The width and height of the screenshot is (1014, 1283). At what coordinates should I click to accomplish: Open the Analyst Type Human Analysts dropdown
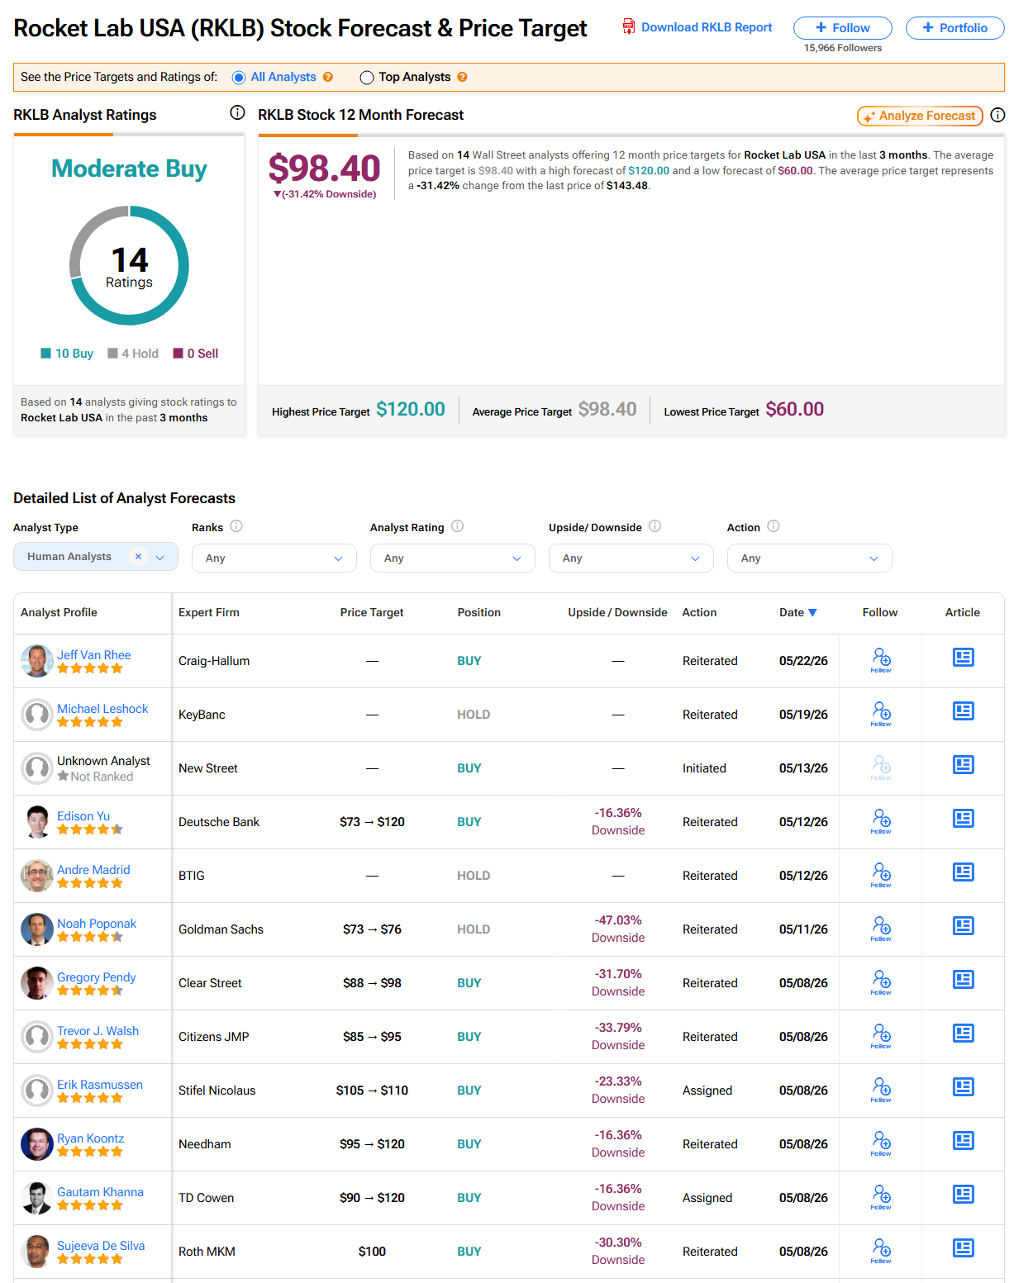coord(96,557)
